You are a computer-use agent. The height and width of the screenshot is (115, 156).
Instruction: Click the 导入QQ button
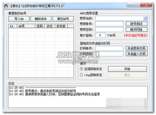click(19, 19)
